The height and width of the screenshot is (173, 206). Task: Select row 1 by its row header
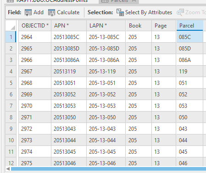11,37
